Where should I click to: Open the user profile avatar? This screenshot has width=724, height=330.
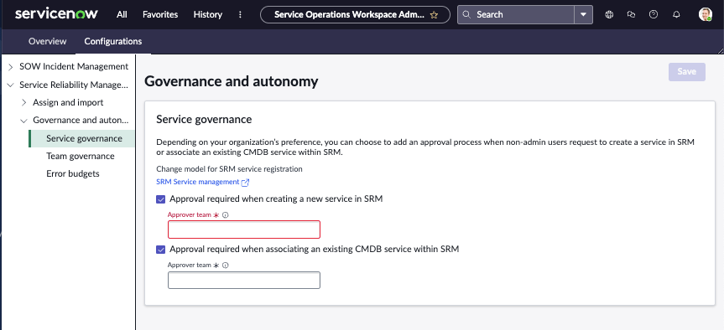[x=705, y=14]
